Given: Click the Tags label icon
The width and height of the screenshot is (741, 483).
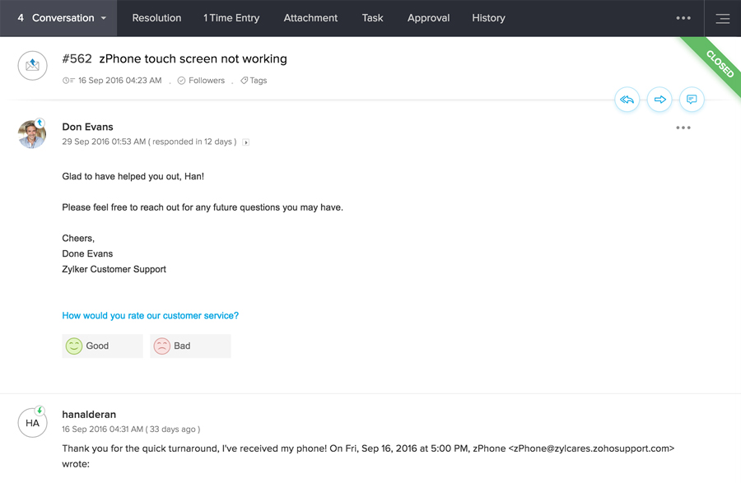Looking at the screenshot, I should pyautogui.click(x=245, y=81).
